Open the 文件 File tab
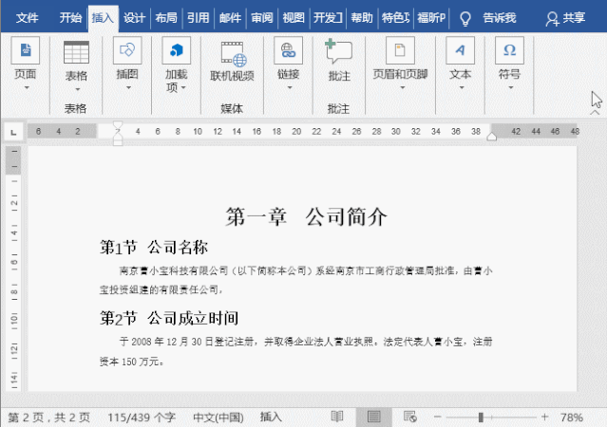 click(x=28, y=18)
